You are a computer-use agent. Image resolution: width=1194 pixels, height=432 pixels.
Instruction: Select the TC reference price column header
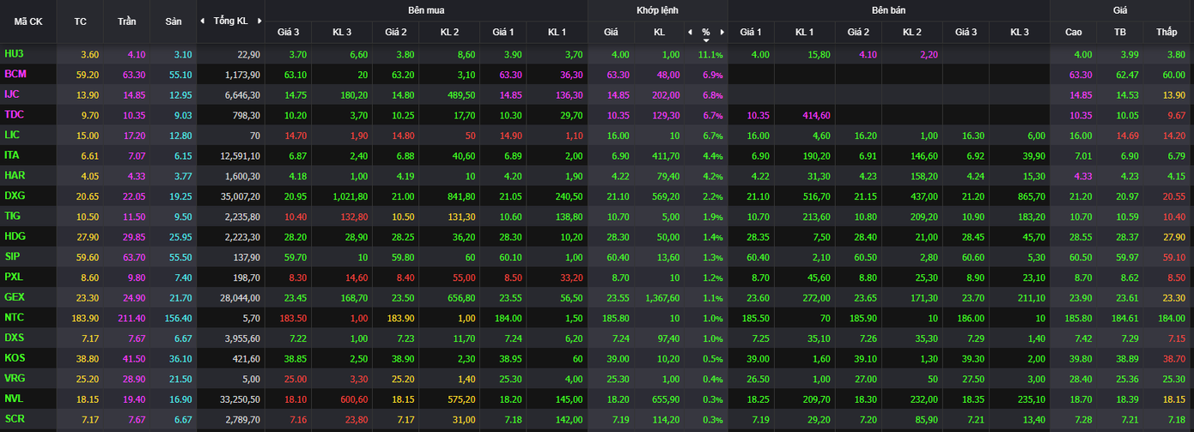81,21
